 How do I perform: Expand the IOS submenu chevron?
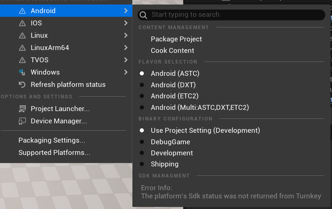(126, 23)
